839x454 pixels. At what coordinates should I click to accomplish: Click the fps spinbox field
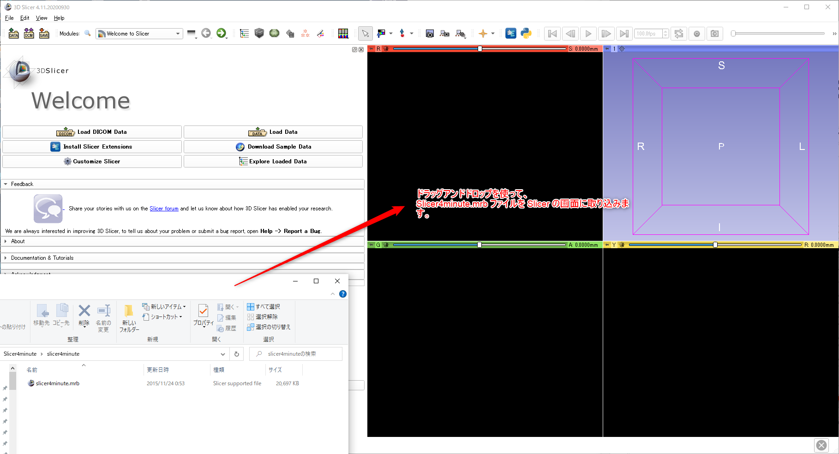pyautogui.click(x=651, y=34)
